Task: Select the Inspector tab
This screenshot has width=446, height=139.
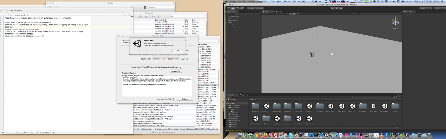Action: (408, 12)
